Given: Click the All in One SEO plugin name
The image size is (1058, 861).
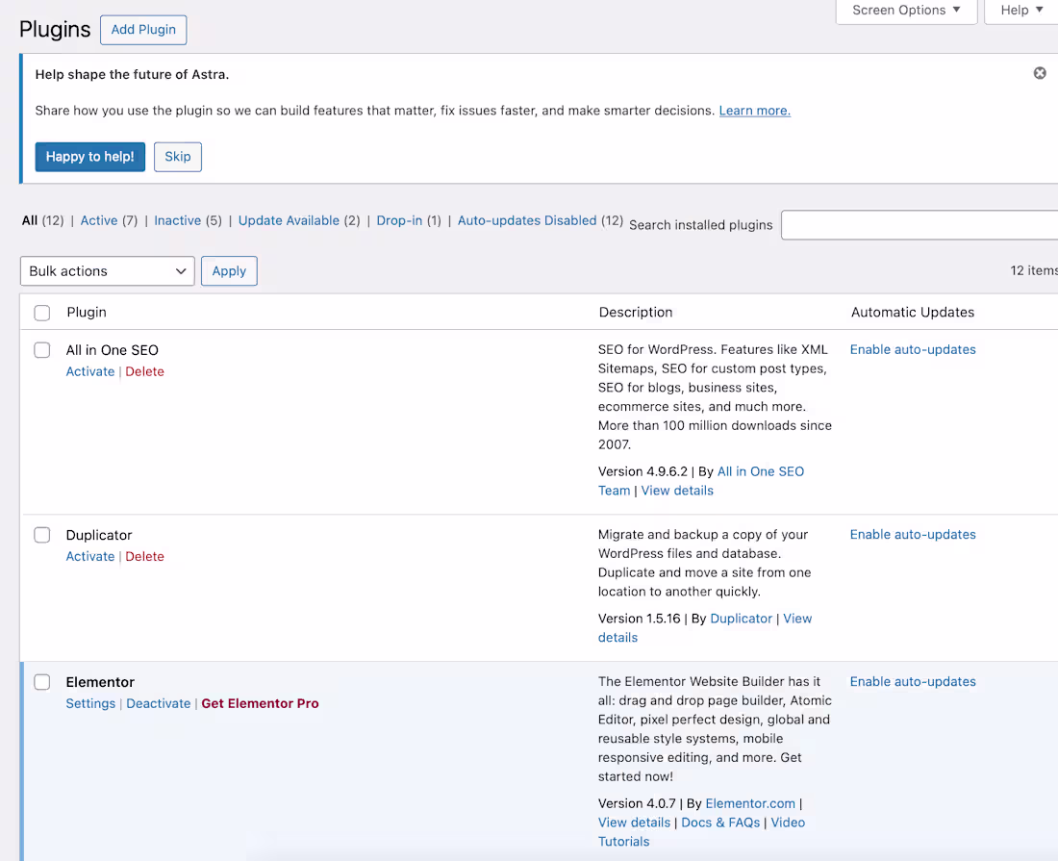Looking at the screenshot, I should click(112, 350).
